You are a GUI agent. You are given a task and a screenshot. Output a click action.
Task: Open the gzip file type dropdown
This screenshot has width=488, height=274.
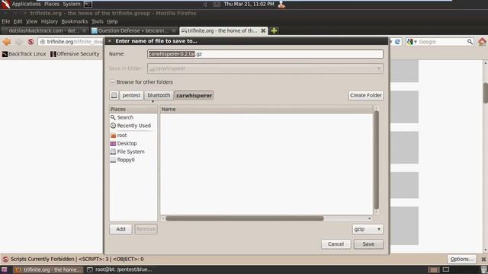point(368,229)
